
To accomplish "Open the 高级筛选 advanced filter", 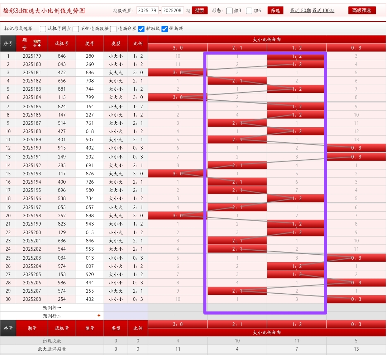I will click(362, 10).
